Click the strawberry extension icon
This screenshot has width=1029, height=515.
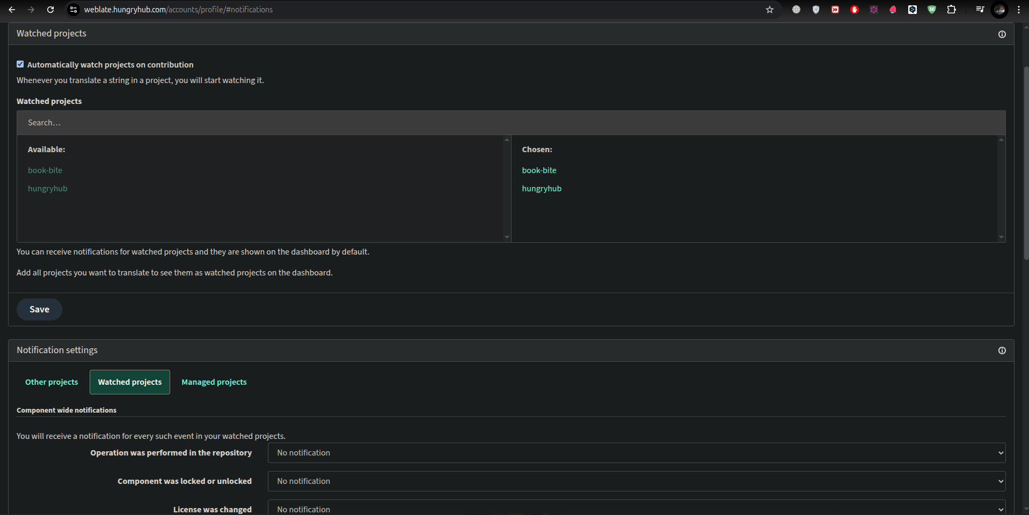pyautogui.click(x=893, y=10)
